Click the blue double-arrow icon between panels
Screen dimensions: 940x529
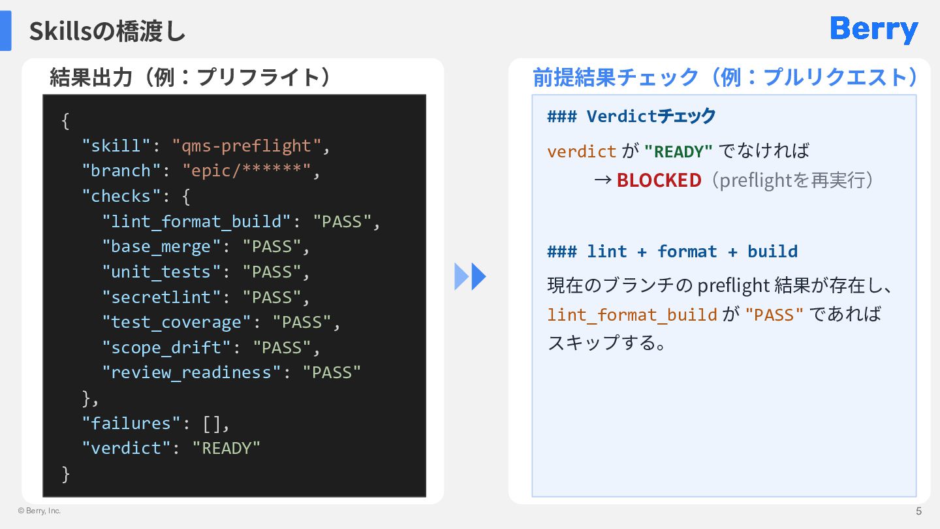470,276
